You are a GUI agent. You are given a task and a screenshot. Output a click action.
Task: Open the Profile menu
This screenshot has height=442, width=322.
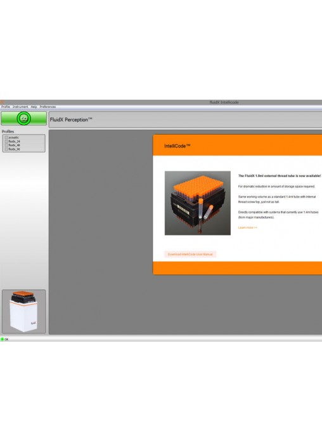pyautogui.click(x=5, y=107)
